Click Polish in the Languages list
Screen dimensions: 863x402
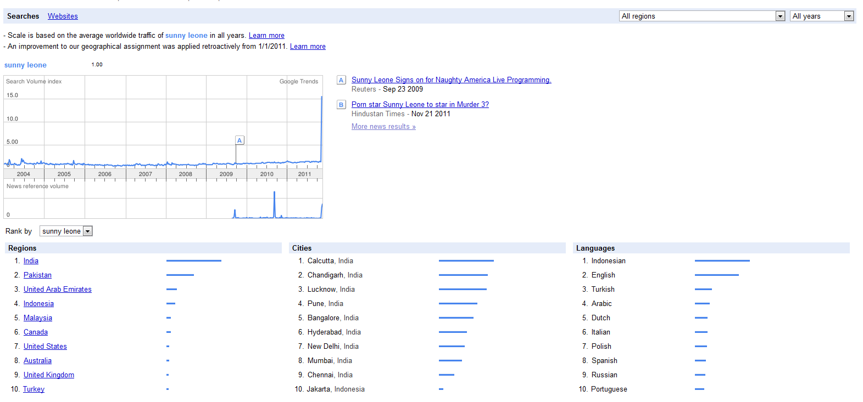[602, 346]
